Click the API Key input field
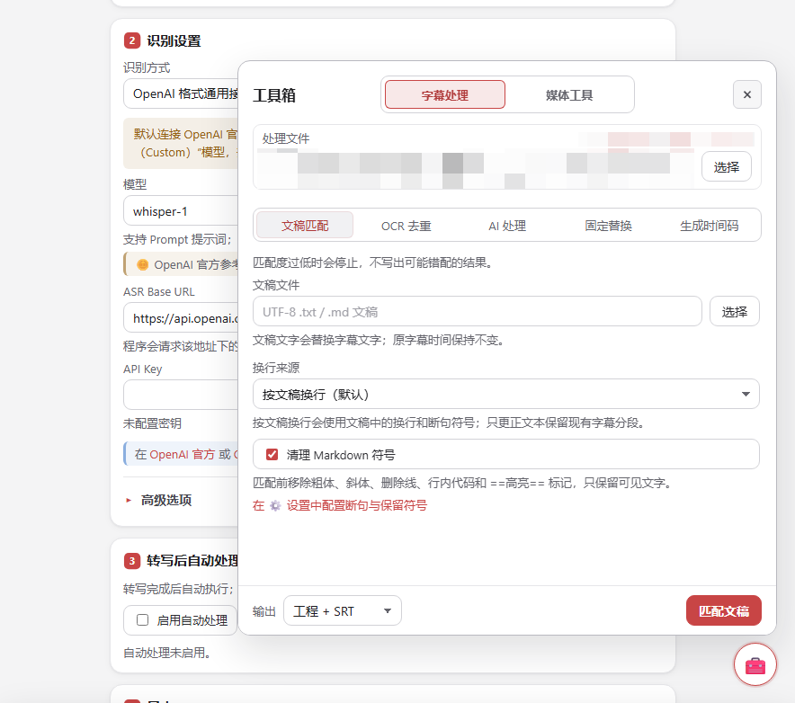 click(x=181, y=395)
